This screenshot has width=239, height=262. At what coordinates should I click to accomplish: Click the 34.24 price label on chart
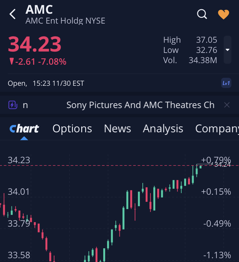point(222,165)
